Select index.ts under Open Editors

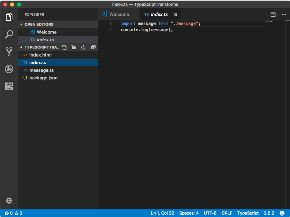pyautogui.click(x=58, y=40)
